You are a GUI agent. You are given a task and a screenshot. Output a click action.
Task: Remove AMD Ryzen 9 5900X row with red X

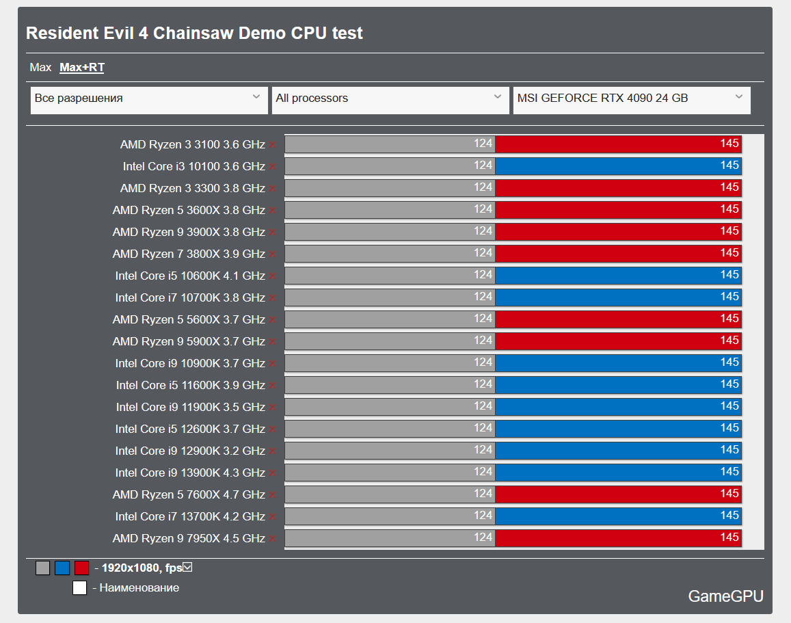tap(272, 342)
